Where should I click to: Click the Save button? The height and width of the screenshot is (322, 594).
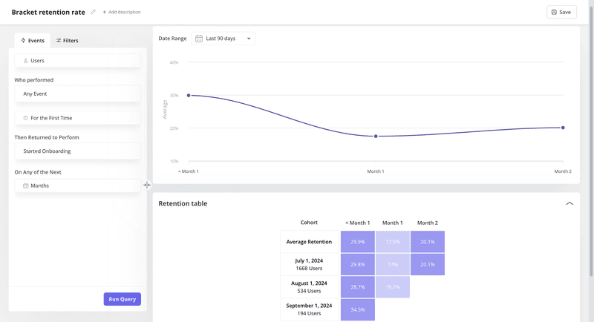(x=561, y=12)
